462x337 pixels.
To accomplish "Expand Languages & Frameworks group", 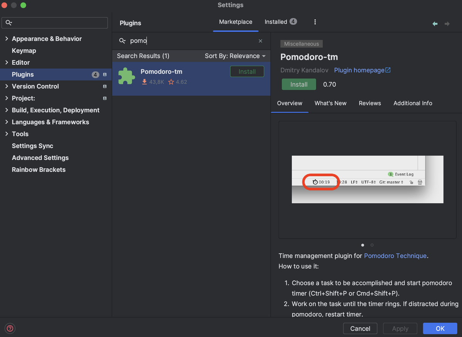I will 7,122.
